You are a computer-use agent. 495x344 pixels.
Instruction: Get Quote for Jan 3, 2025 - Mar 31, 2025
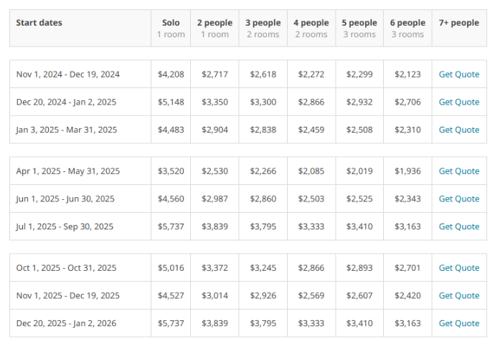tap(458, 130)
